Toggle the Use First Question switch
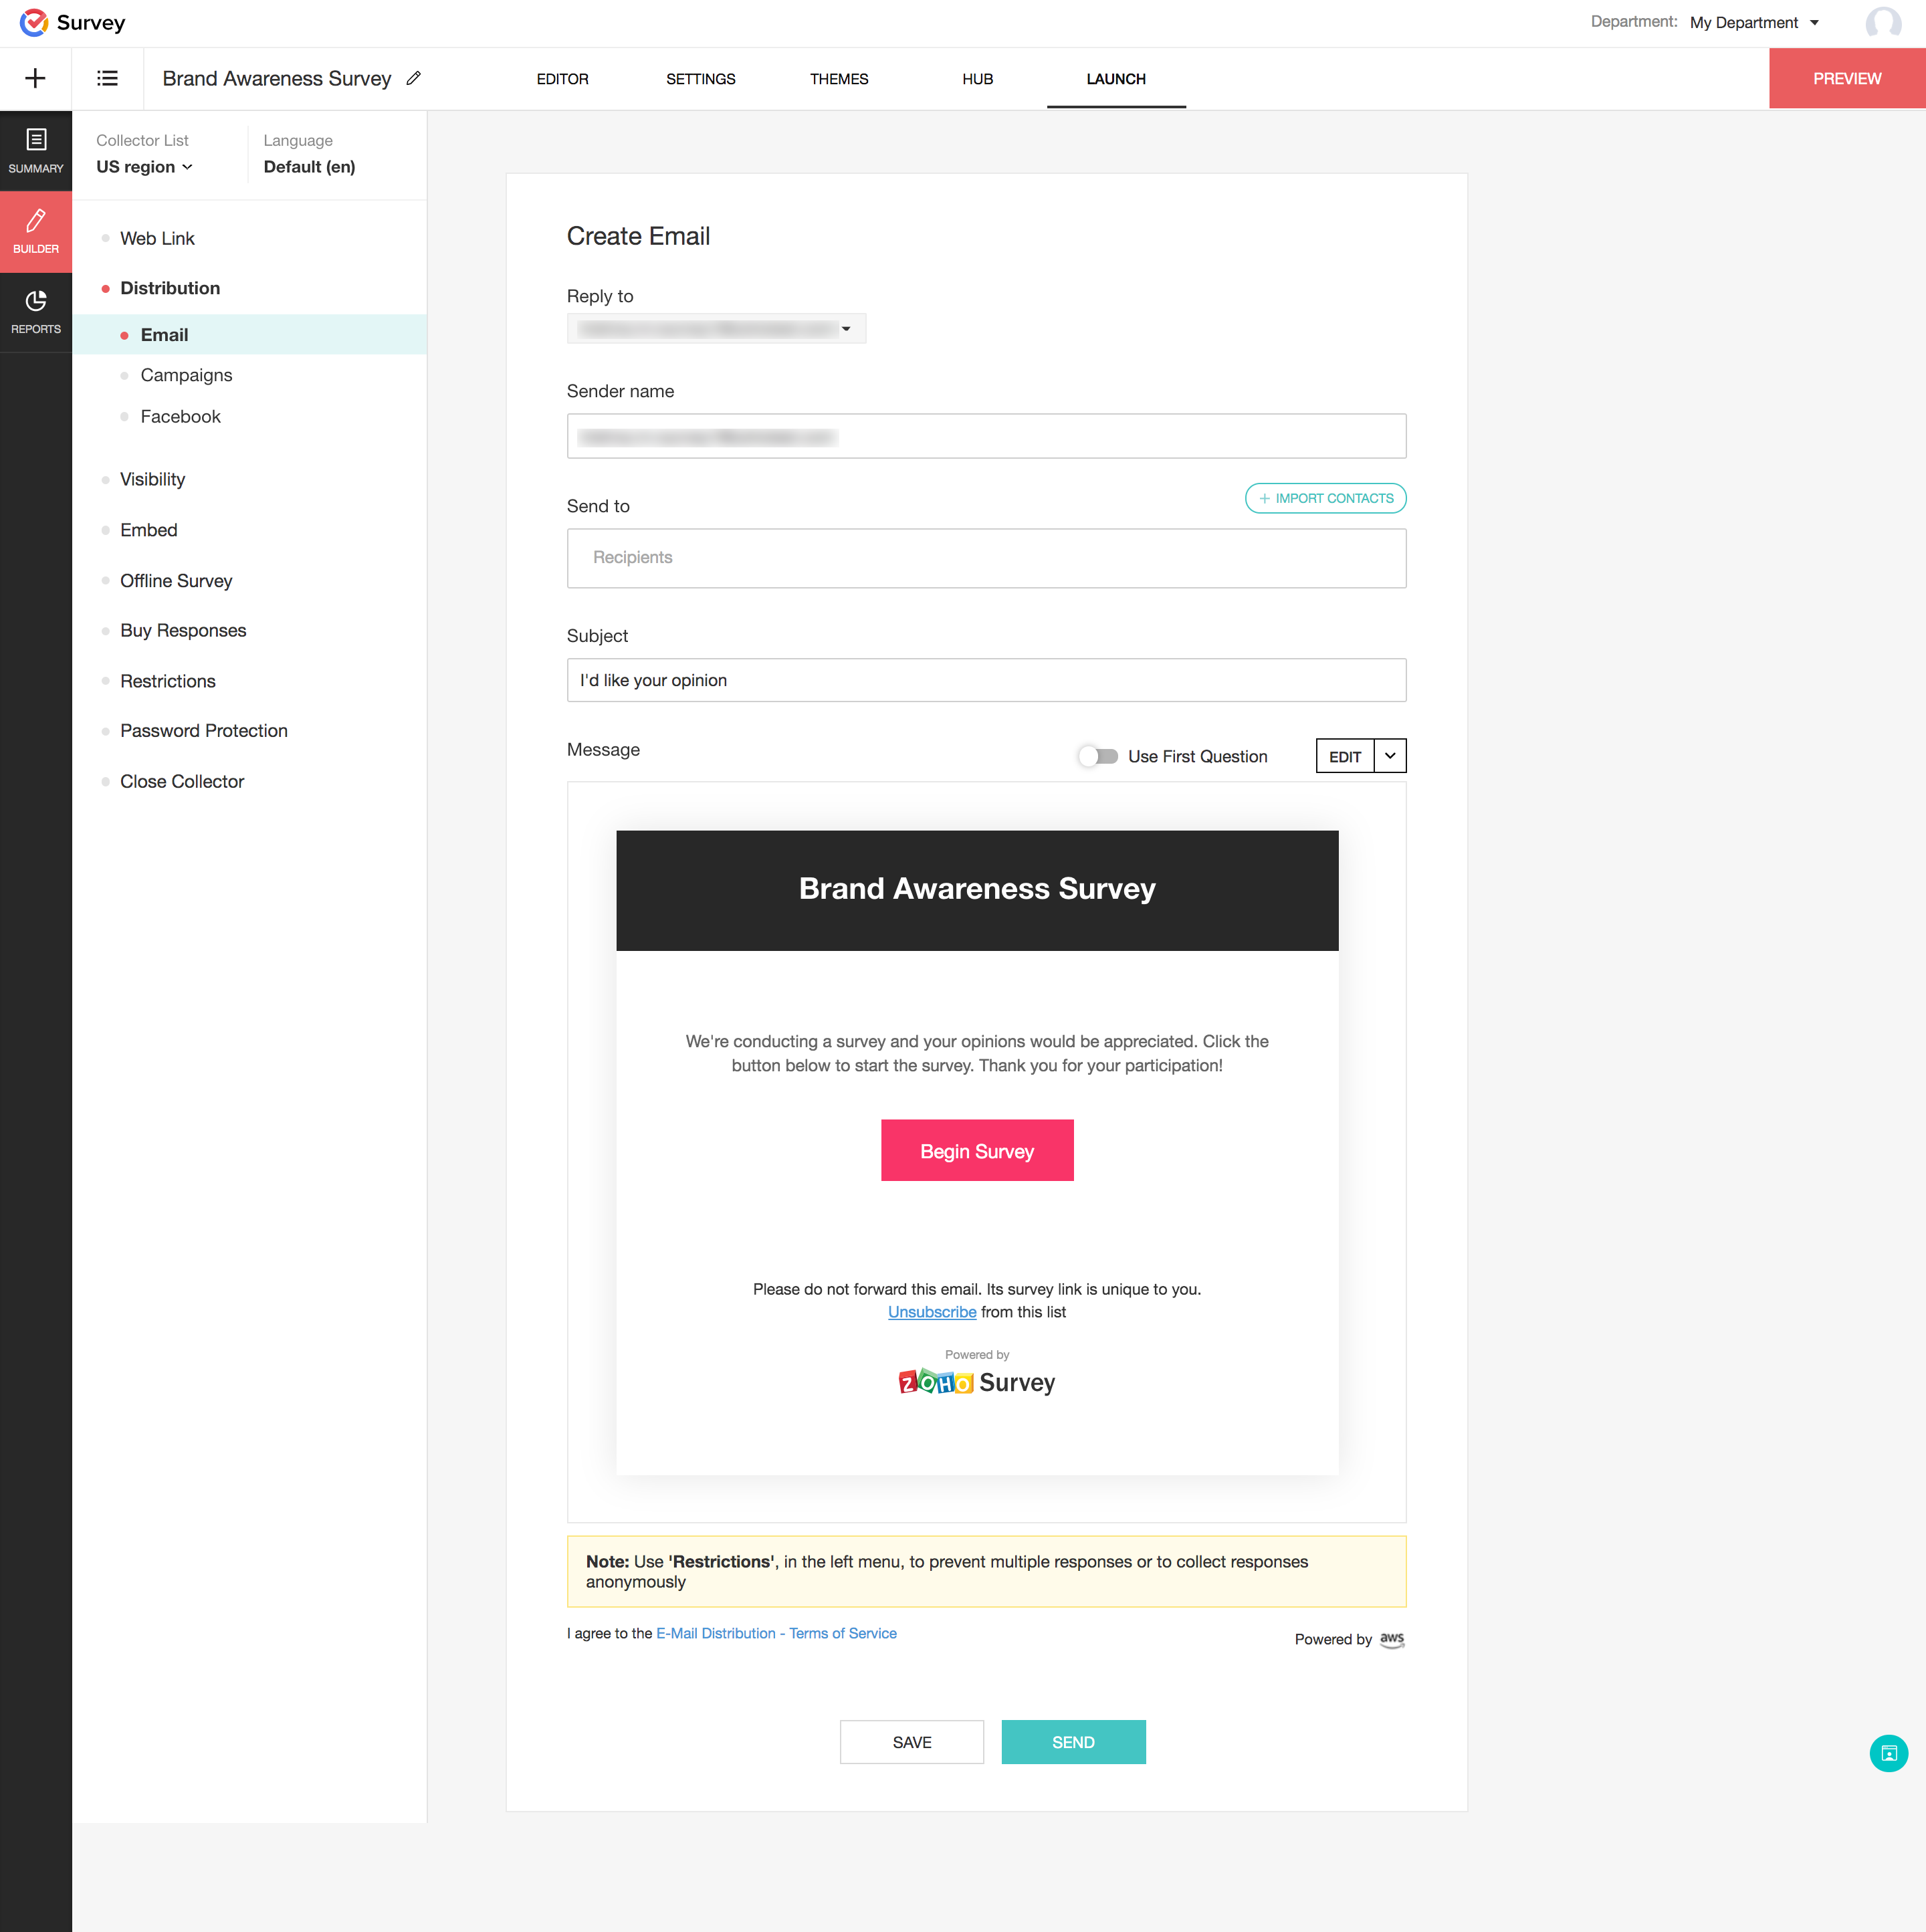 (1095, 755)
